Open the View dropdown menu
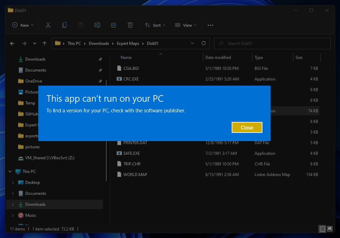The width and height of the screenshot is (340, 238). pos(186,25)
